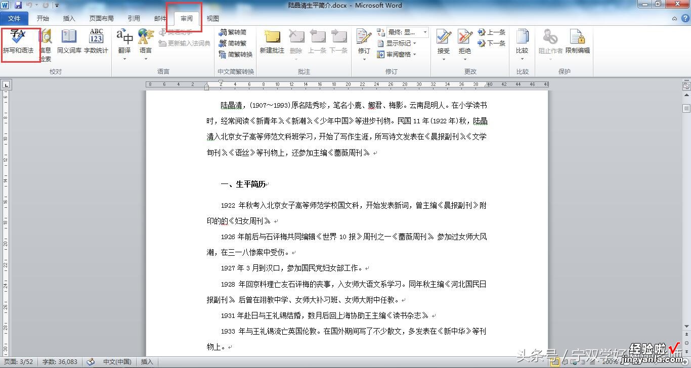This screenshot has height=368, width=691.
Task: Click the tab selector left of ruler
Action: (x=6, y=84)
